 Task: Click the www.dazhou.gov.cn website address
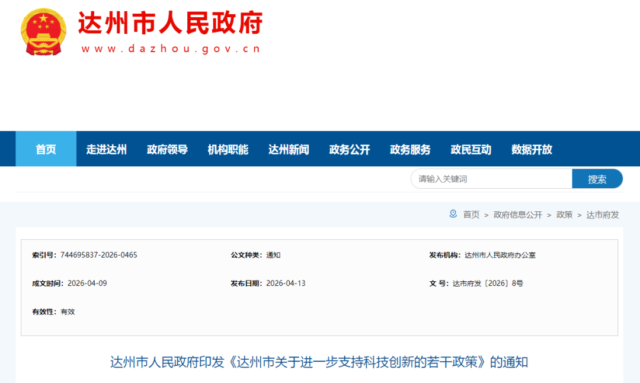[x=169, y=48]
